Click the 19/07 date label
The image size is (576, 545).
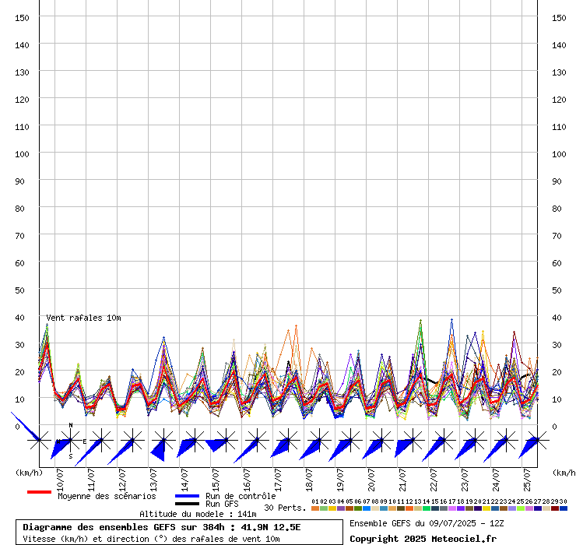[340, 480]
